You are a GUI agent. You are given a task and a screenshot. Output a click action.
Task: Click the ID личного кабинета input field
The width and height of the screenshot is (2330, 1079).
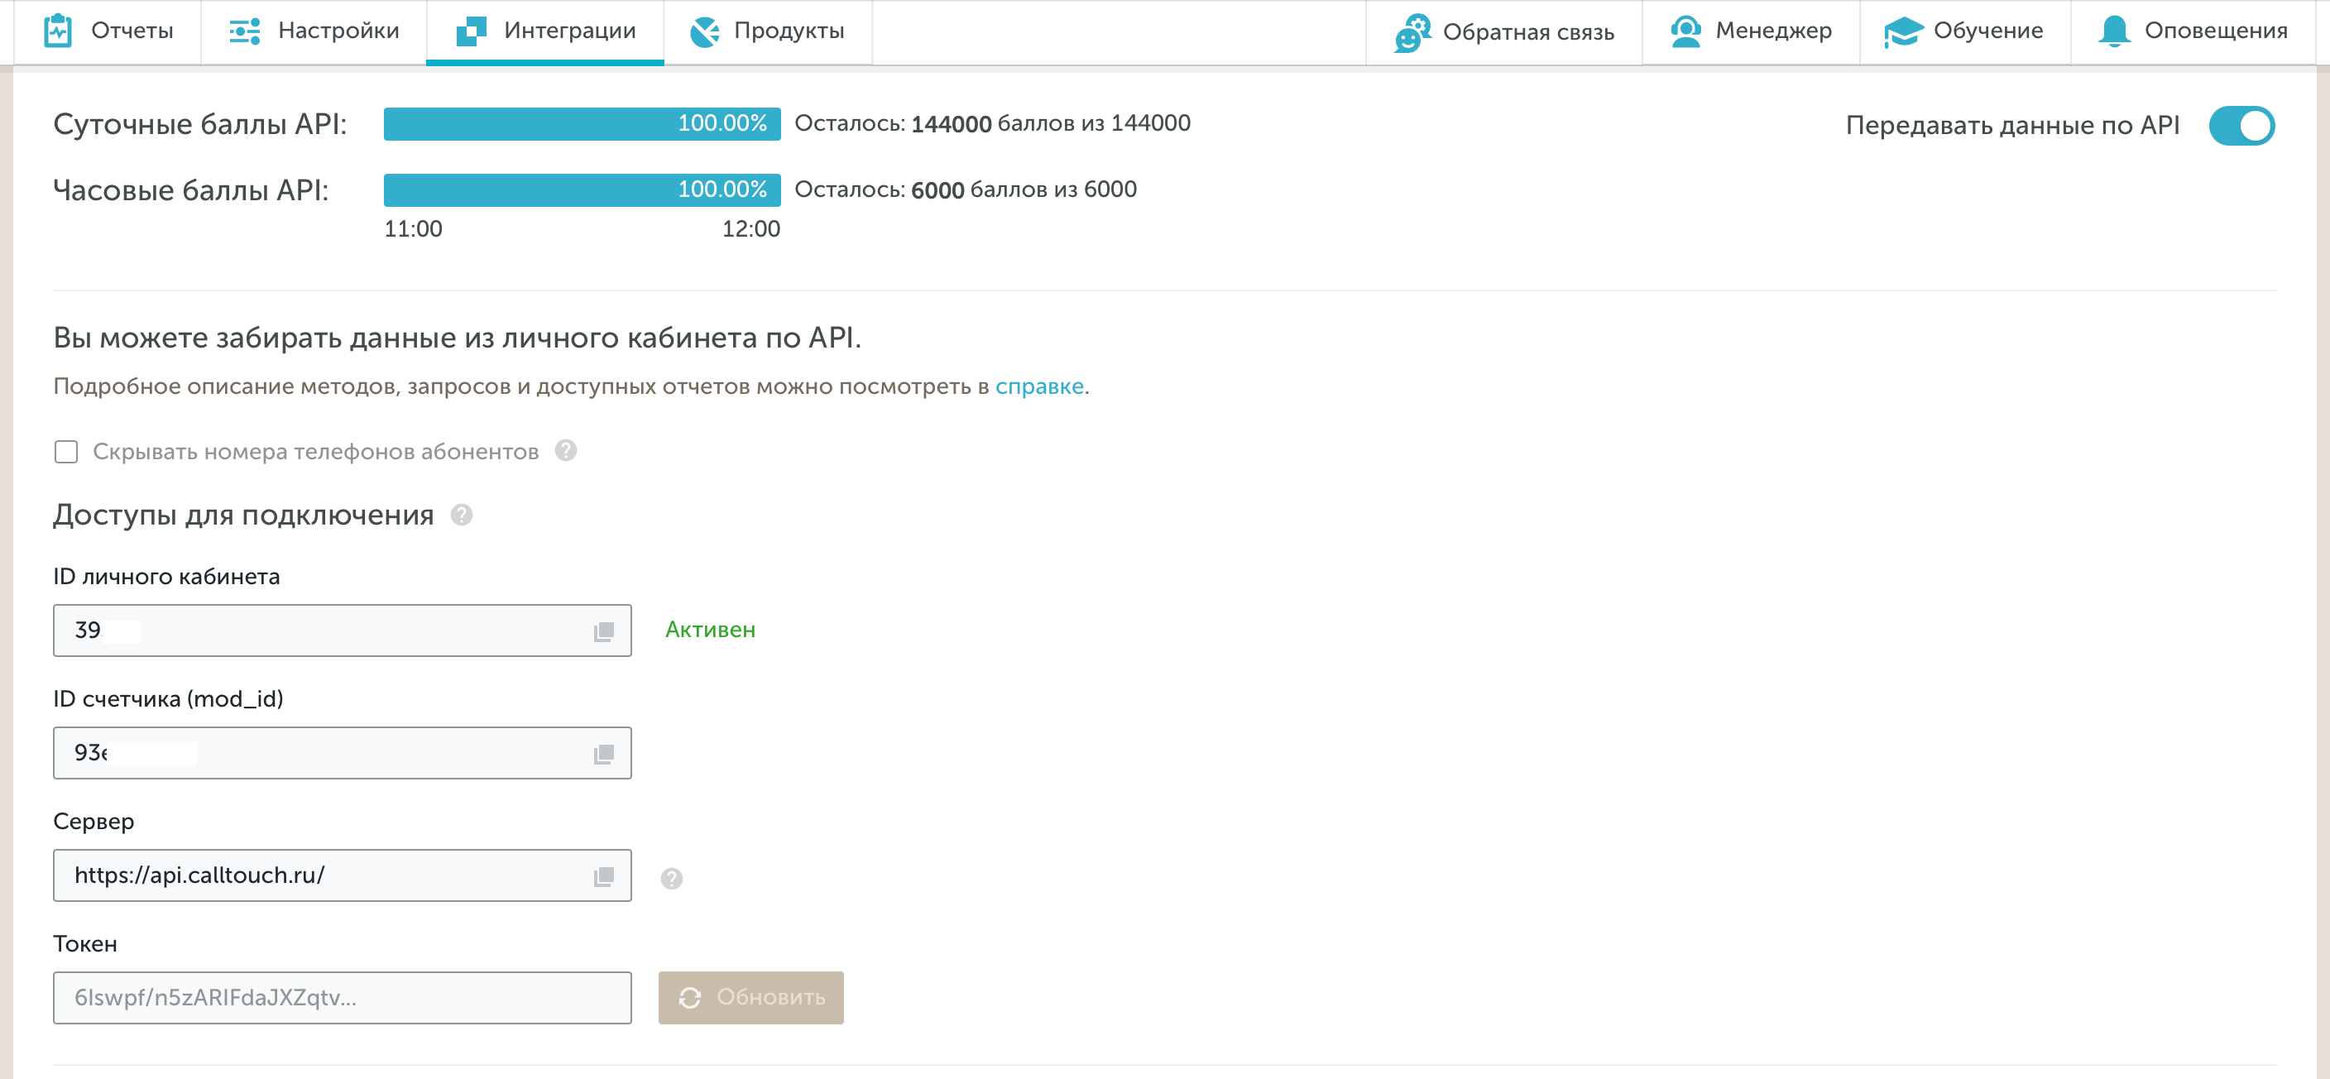coord(342,631)
